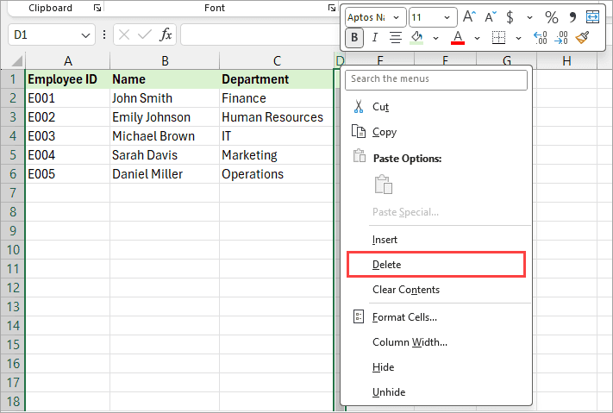Click the cell containing Marketing
Screen dimensions: 613x413
[277, 155]
